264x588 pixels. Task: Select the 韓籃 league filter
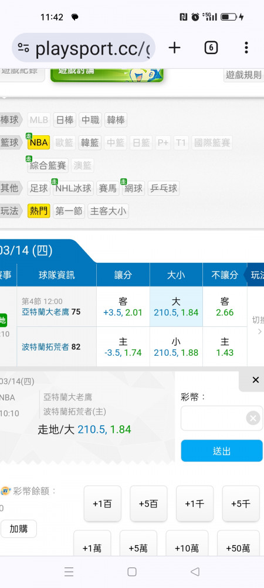point(90,143)
